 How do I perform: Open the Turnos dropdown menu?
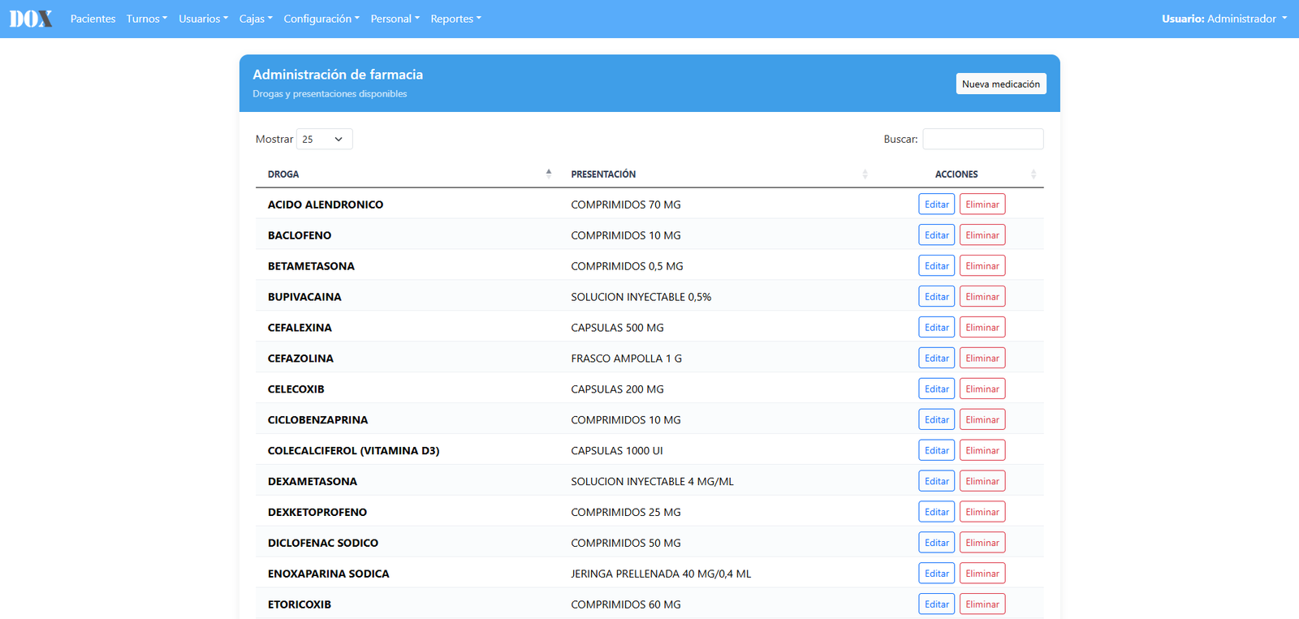(147, 19)
